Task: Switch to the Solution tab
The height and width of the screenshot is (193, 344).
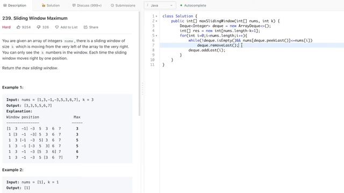Action: pos(51,5)
